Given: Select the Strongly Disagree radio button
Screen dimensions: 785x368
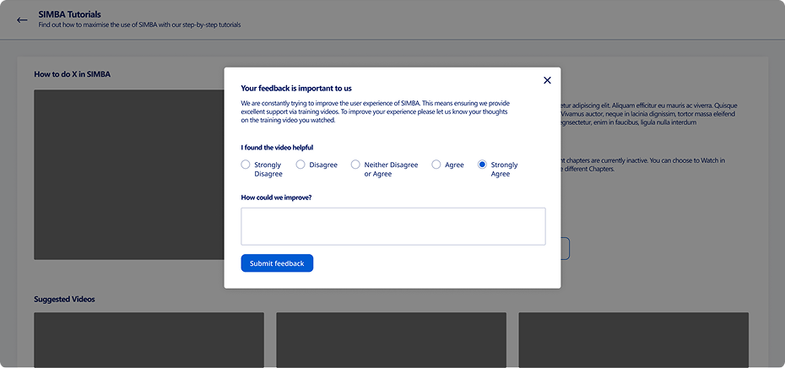Looking at the screenshot, I should (x=246, y=165).
